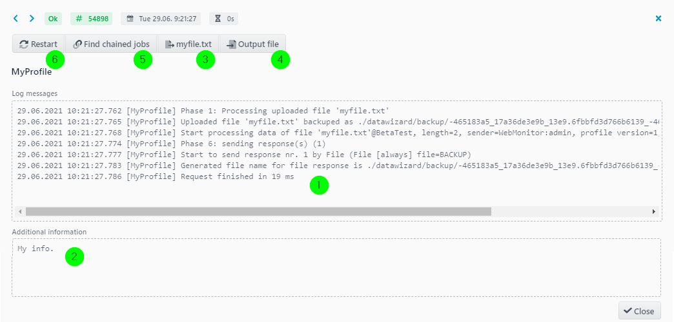Click the checkmark icon in Close button
The image size is (674, 322).
pyautogui.click(x=628, y=311)
